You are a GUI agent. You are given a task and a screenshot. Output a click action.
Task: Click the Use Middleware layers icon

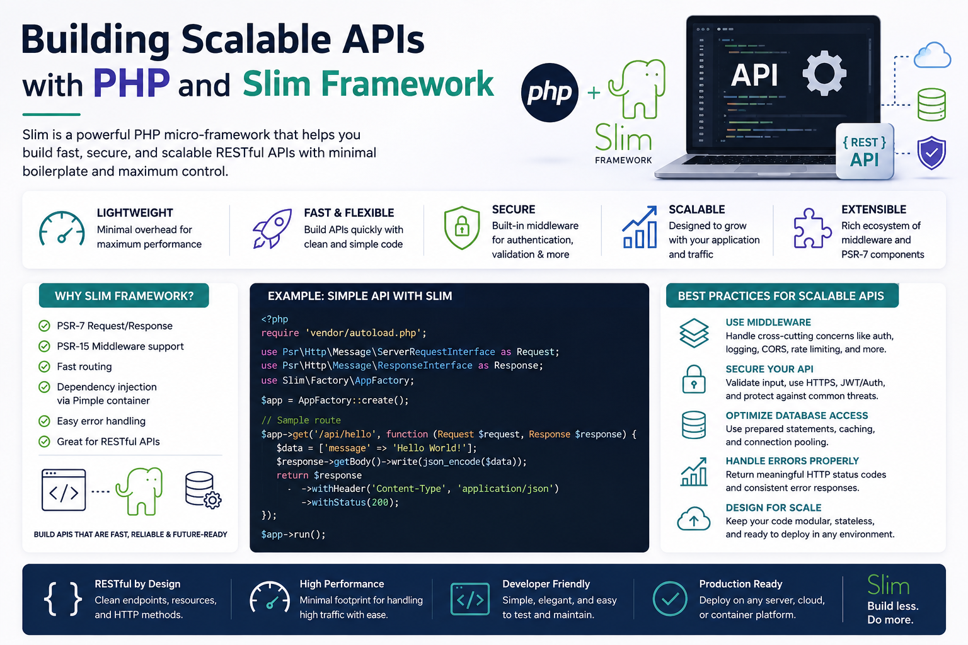694,333
